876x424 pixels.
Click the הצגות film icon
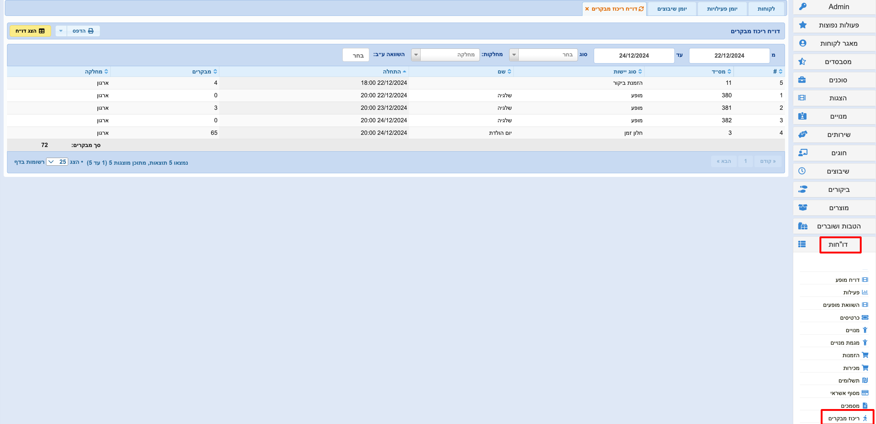coord(802,98)
